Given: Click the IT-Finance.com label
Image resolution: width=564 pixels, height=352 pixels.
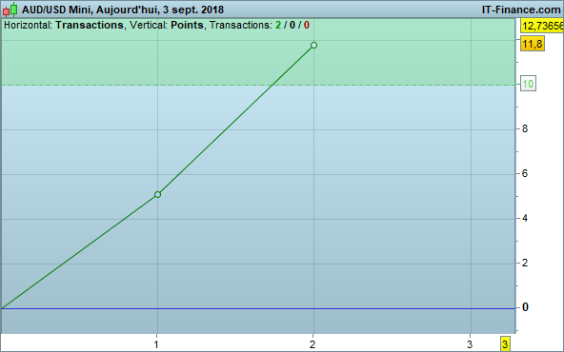Looking at the screenshot, I should (x=521, y=10).
